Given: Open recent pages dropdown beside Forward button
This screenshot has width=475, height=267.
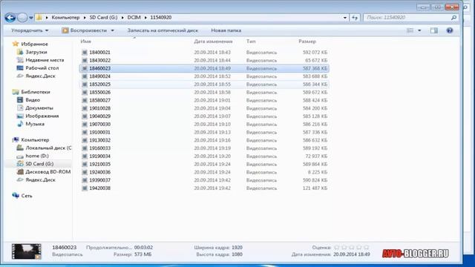Looking at the screenshot, I should click(31, 18).
